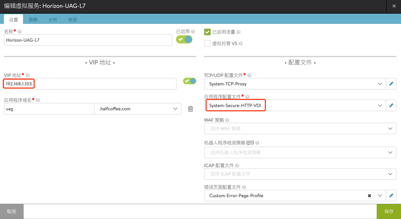Screen dimensions: 401x219
Task: Show help for the 名称 field
Action: (x=20, y=31)
